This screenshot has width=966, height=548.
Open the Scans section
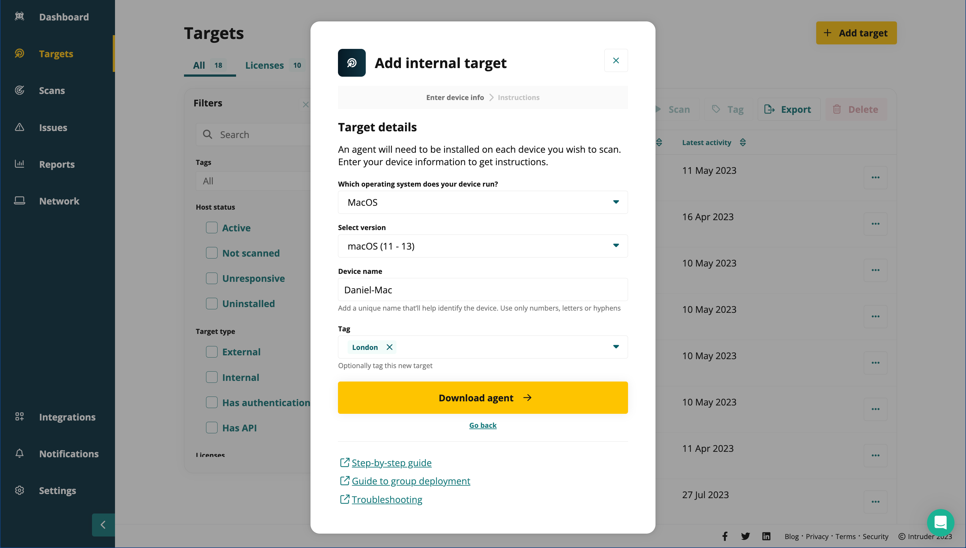coord(52,90)
